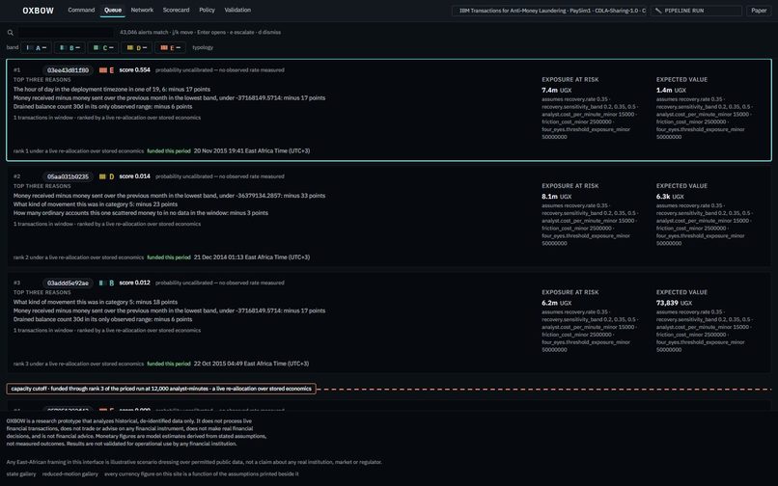Click the 73,839 UGX expected value
778x486 pixels.
tap(675, 303)
